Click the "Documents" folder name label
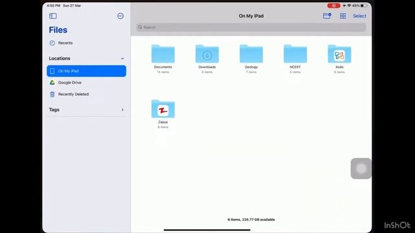The width and height of the screenshot is (415, 233). tap(163, 67)
